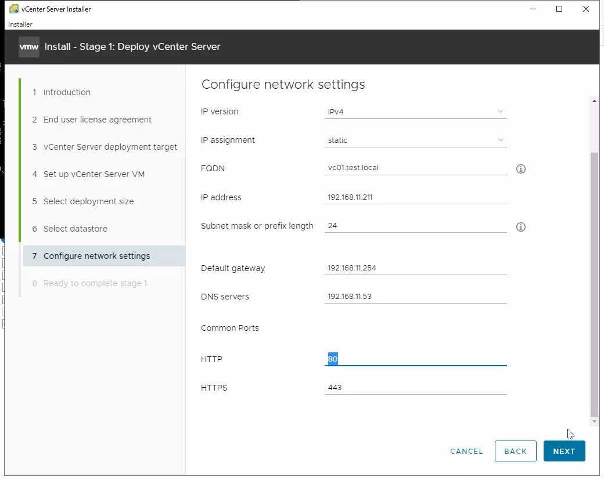Maximize the installer window
Screen dimensions: 604x480
559,9
